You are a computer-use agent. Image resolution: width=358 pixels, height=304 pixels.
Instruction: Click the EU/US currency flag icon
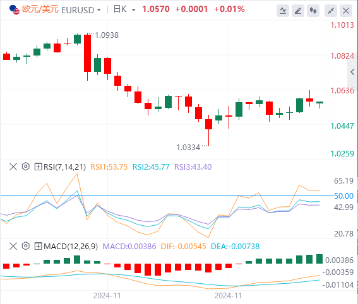(x=15, y=10)
